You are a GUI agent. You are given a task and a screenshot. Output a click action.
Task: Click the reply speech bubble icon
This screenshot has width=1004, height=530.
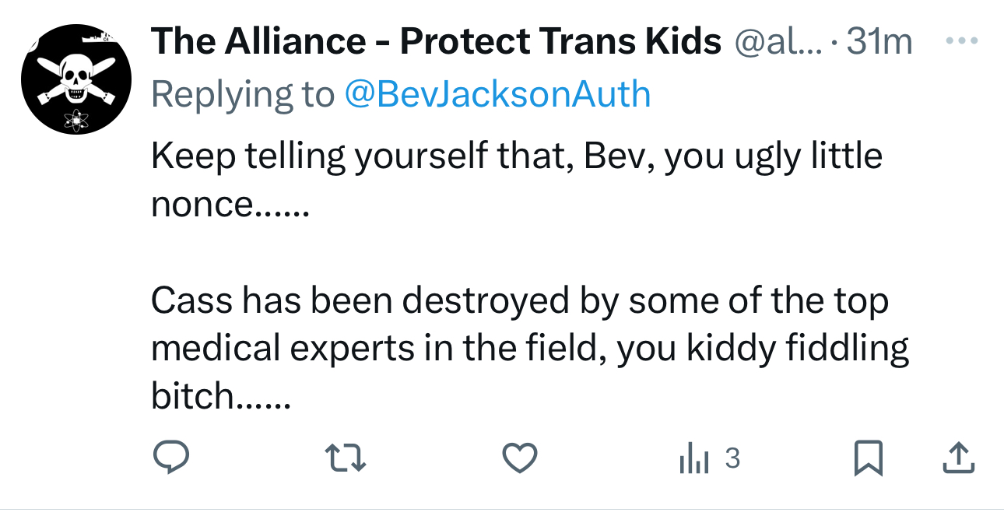169,458
